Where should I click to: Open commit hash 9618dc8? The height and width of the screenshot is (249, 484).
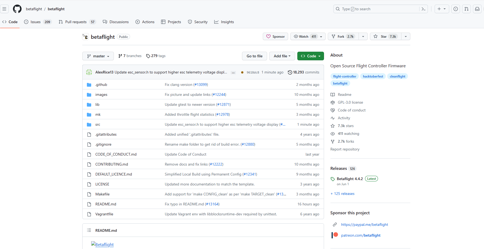tap(253, 72)
